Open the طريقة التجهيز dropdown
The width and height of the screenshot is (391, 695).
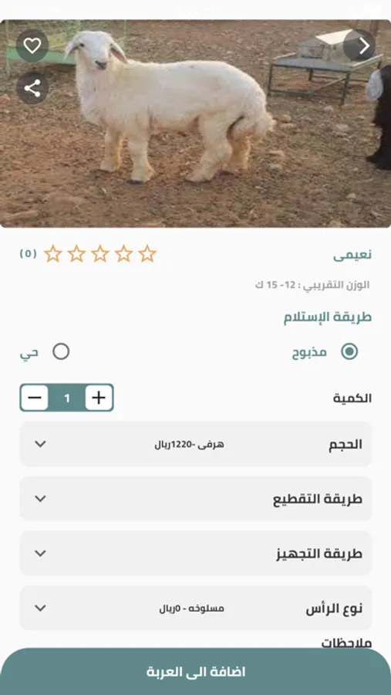point(195,553)
